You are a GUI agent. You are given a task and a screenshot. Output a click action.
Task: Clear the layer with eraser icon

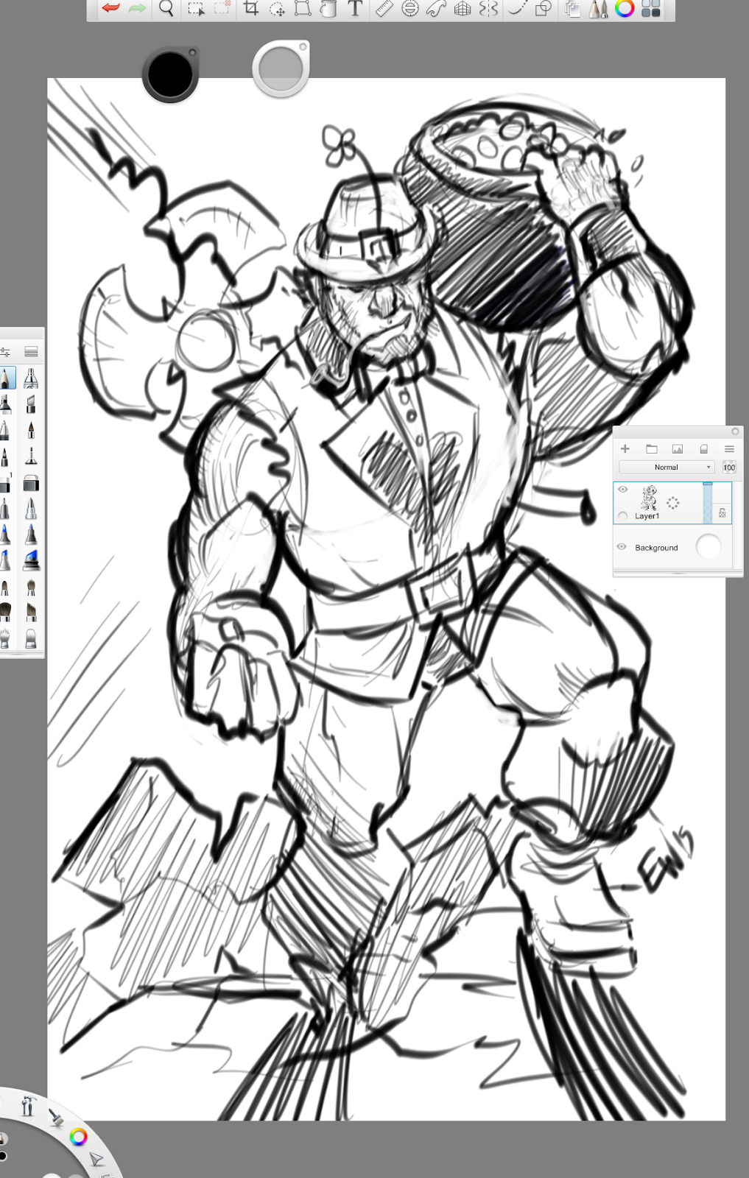pos(703,448)
